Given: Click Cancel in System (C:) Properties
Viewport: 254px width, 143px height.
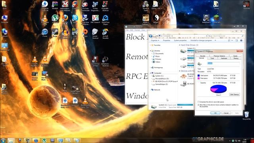Looking at the screenshot, I should click(226, 113).
